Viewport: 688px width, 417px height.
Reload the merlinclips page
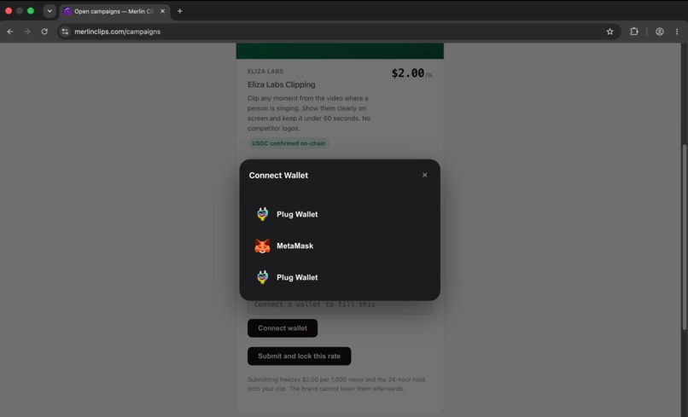[x=44, y=32]
